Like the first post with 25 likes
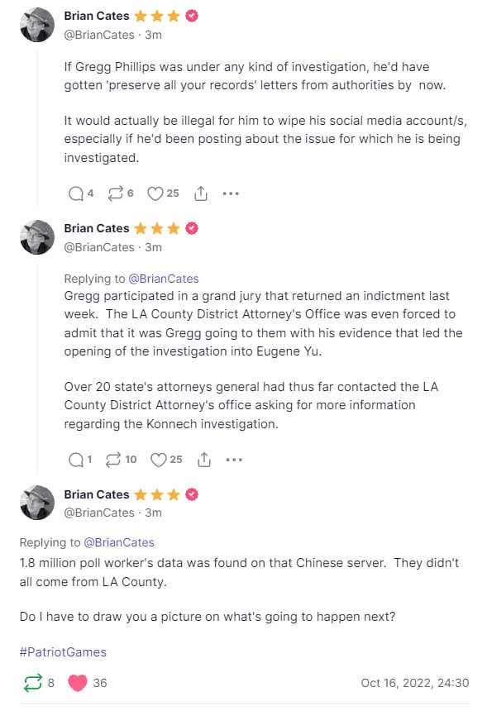This screenshot has height=711, width=487. coord(155,193)
